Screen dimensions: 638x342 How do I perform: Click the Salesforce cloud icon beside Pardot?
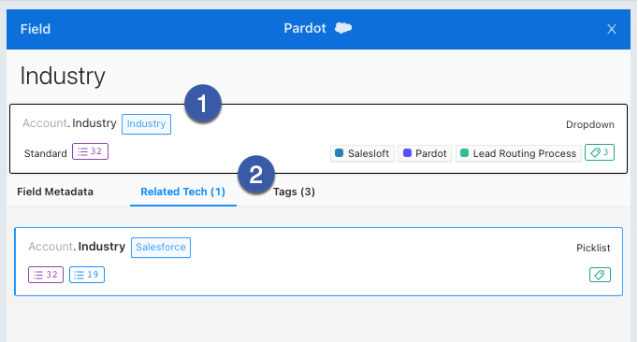(x=343, y=28)
